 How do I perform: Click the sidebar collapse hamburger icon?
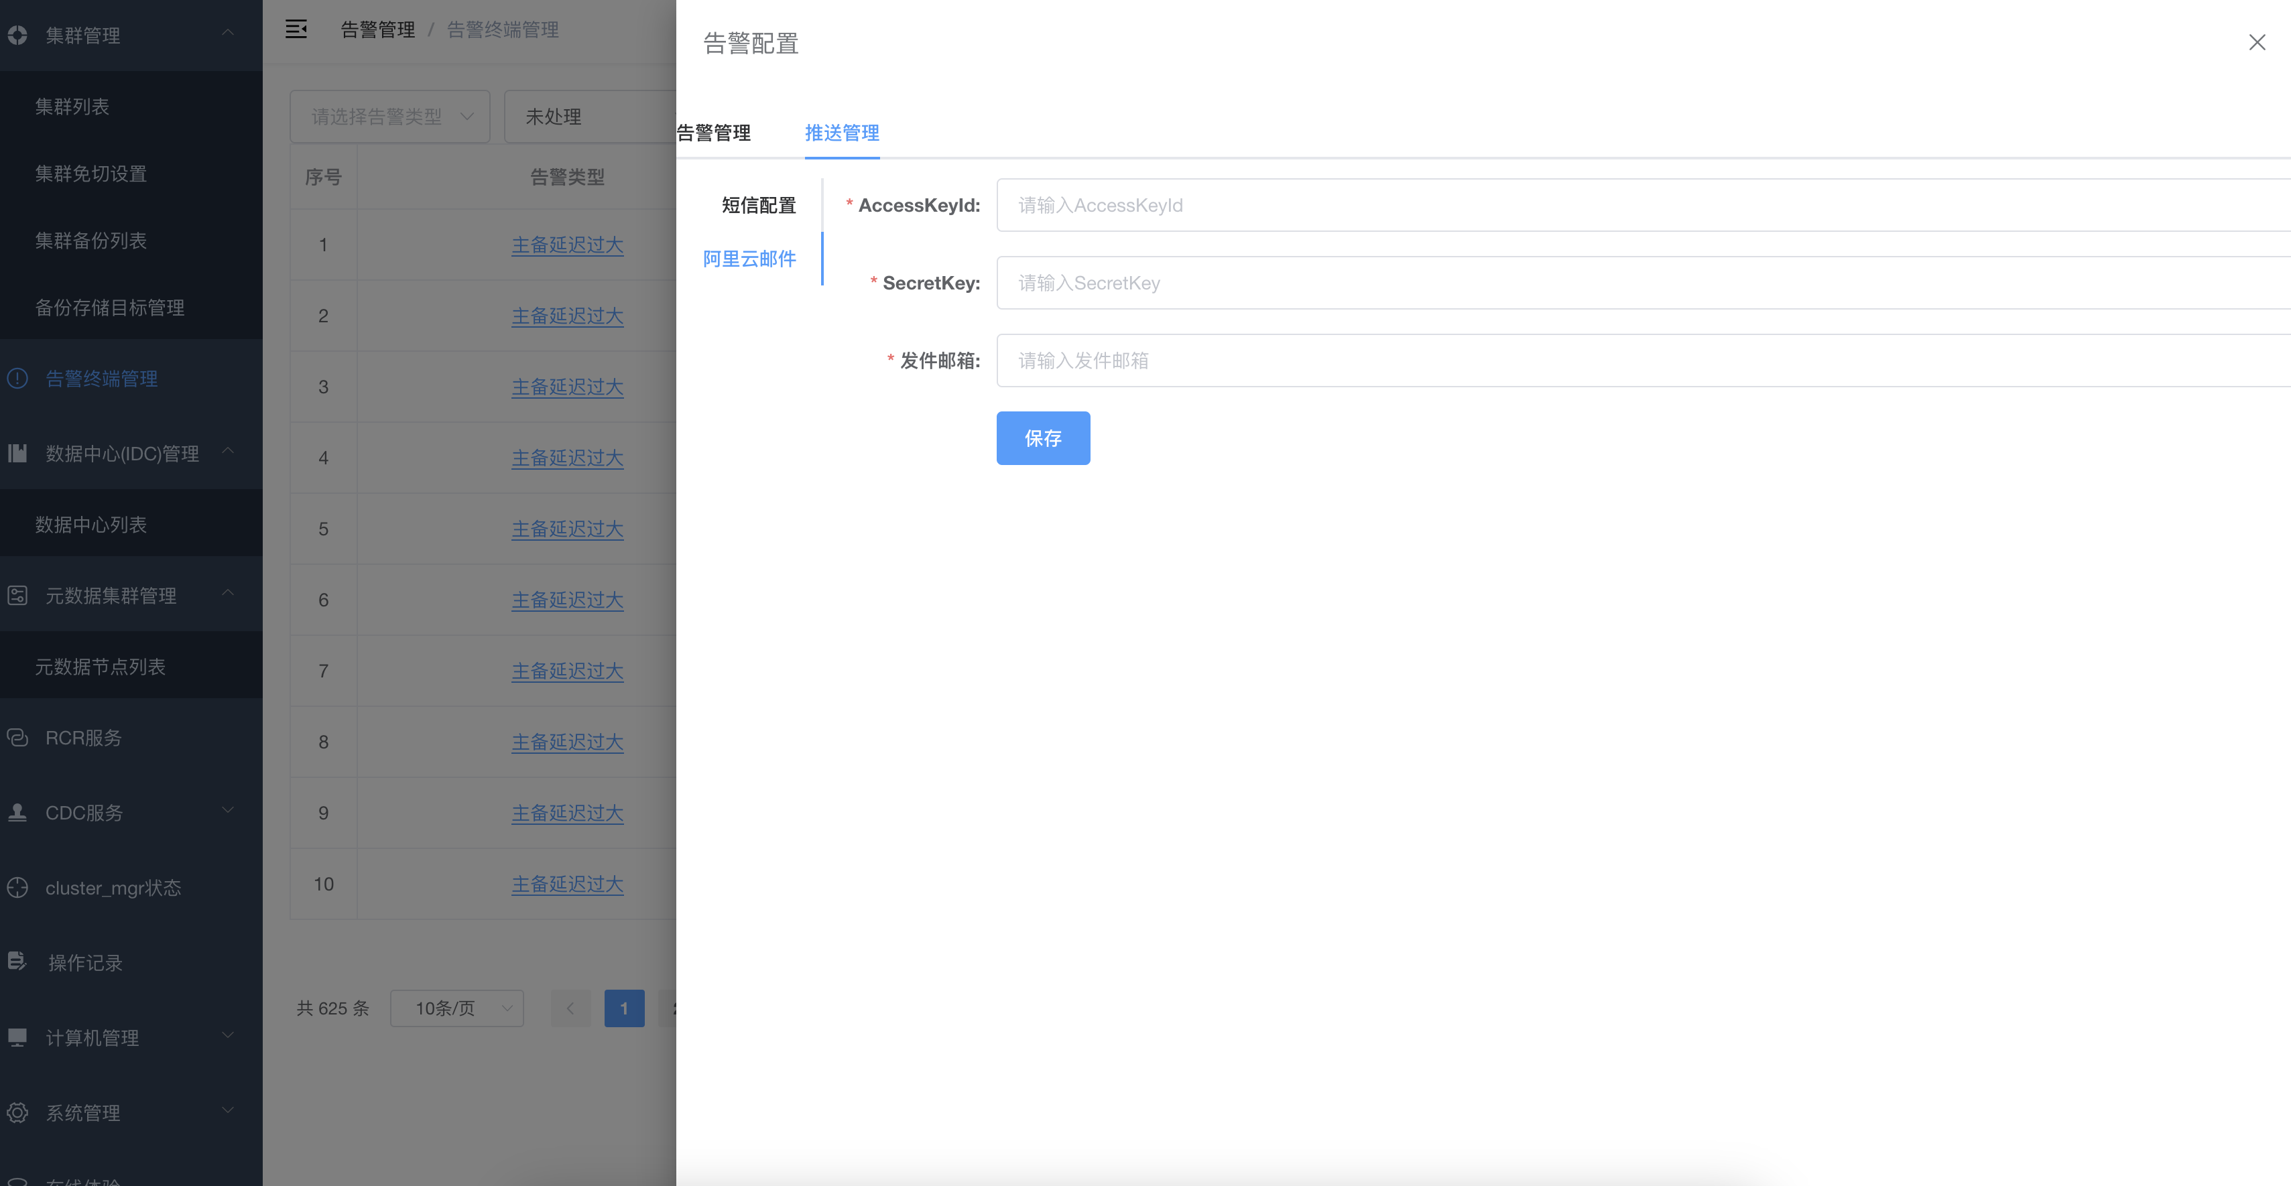296,29
